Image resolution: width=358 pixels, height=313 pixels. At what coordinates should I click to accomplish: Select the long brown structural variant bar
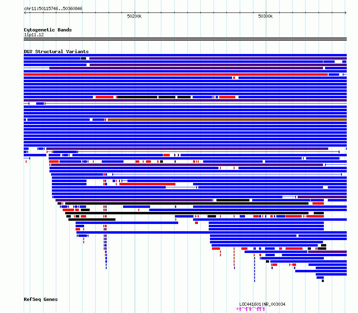[227, 120]
